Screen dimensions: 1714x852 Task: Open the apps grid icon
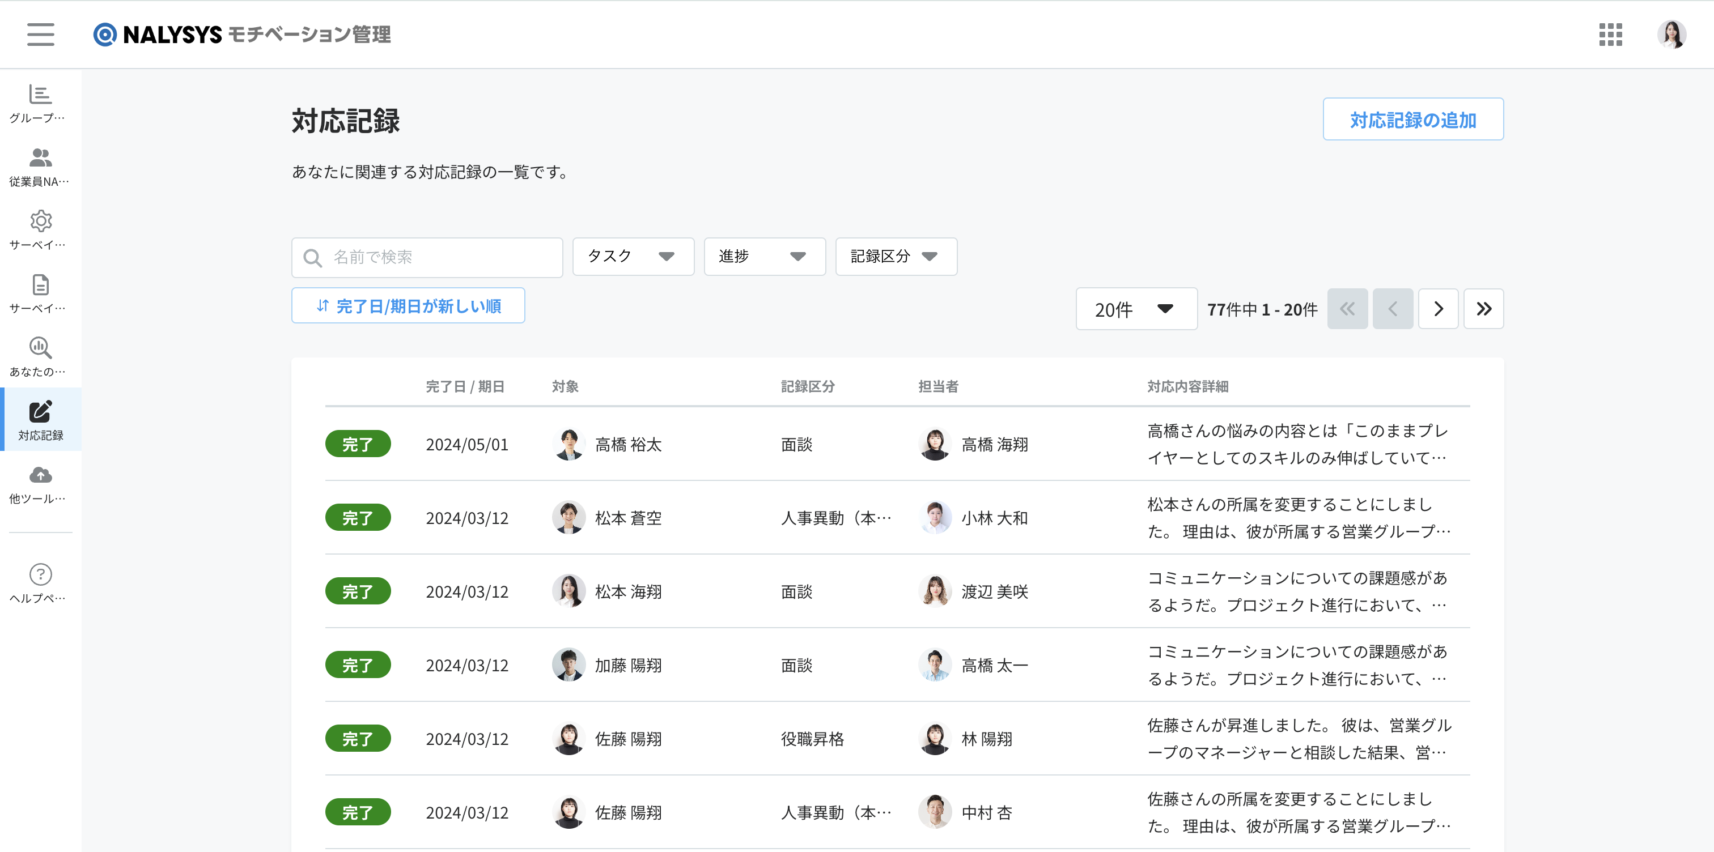click(x=1610, y=35)
